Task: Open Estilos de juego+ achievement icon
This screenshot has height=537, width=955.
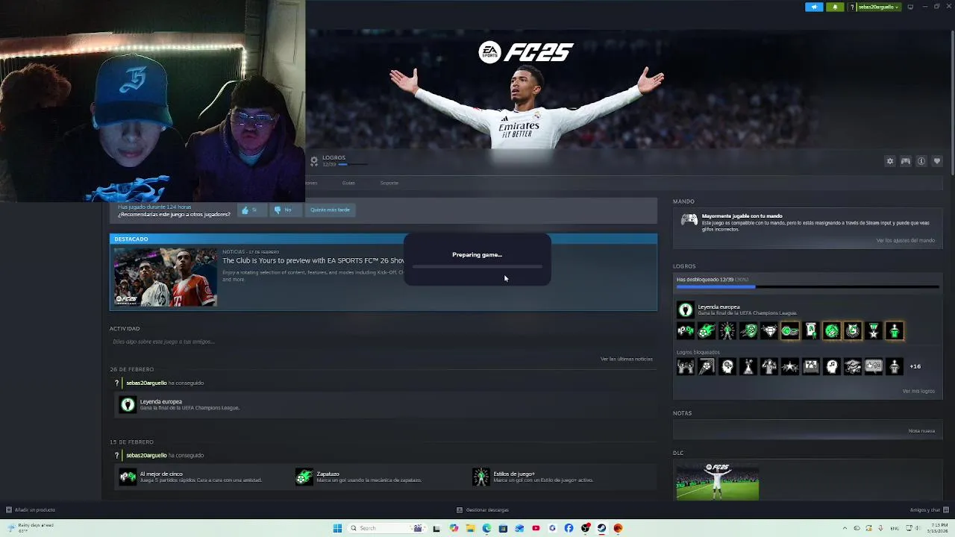Action: pyautogui.click(x=480, y=477)
